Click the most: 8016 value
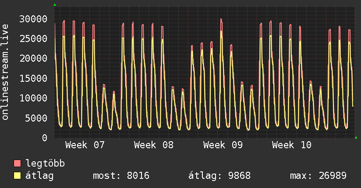This screenshot has height=188, width=361. 121,176
